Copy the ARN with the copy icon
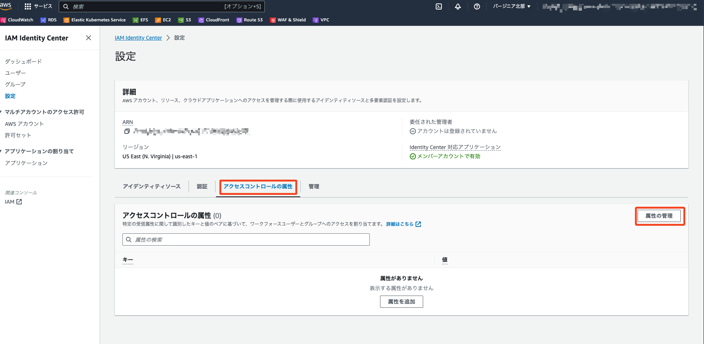The height and width of the screenshot is (344, 704). [127, 131]
